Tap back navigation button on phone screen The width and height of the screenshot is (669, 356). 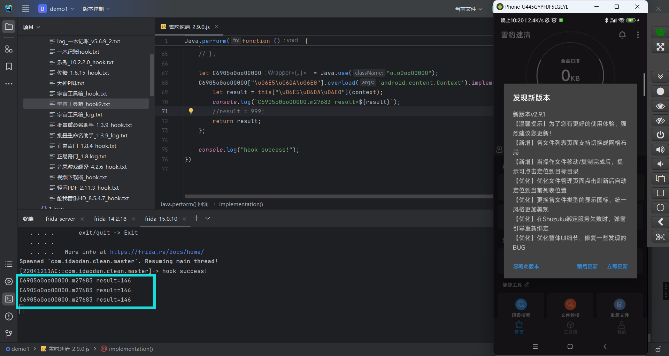pos(605,347)
